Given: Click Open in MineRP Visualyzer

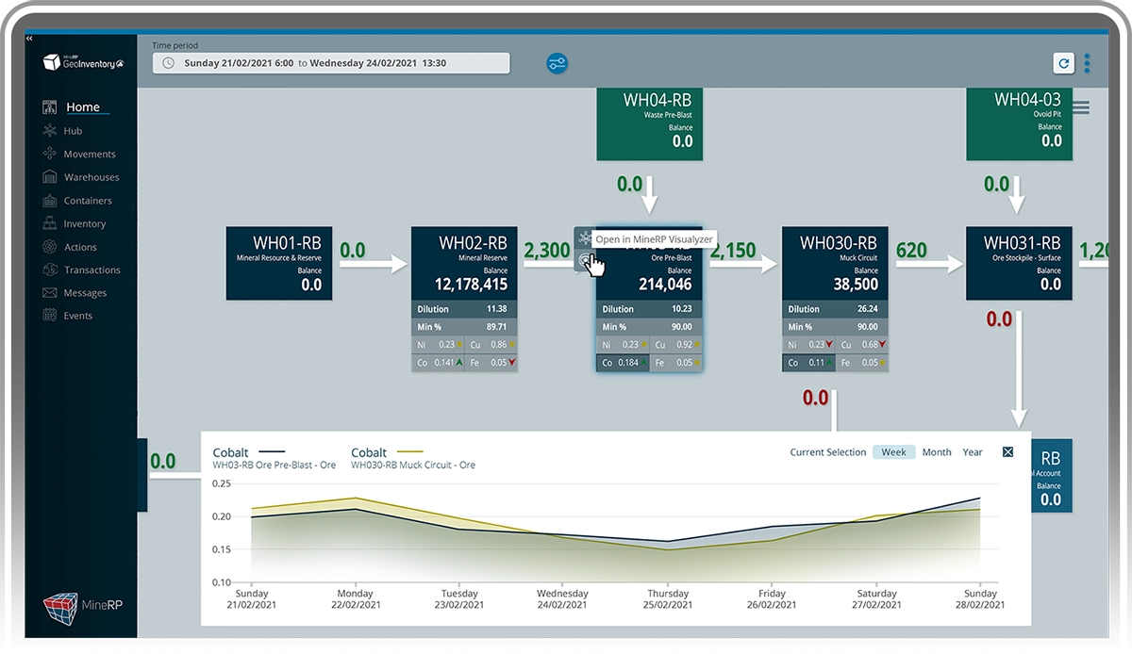Looking at the screenshot, I should pyautogui.click(x=653, y=239).
